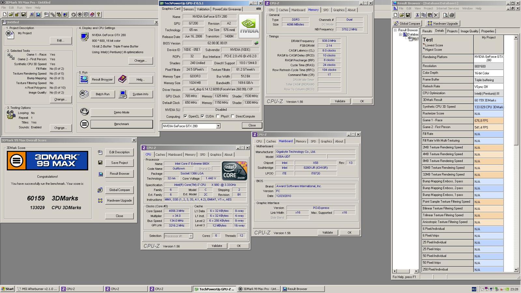Viewport: 521px width, 293px height.
Task: Open the Validation tab in GPU-Z
Action: (203, 9)
